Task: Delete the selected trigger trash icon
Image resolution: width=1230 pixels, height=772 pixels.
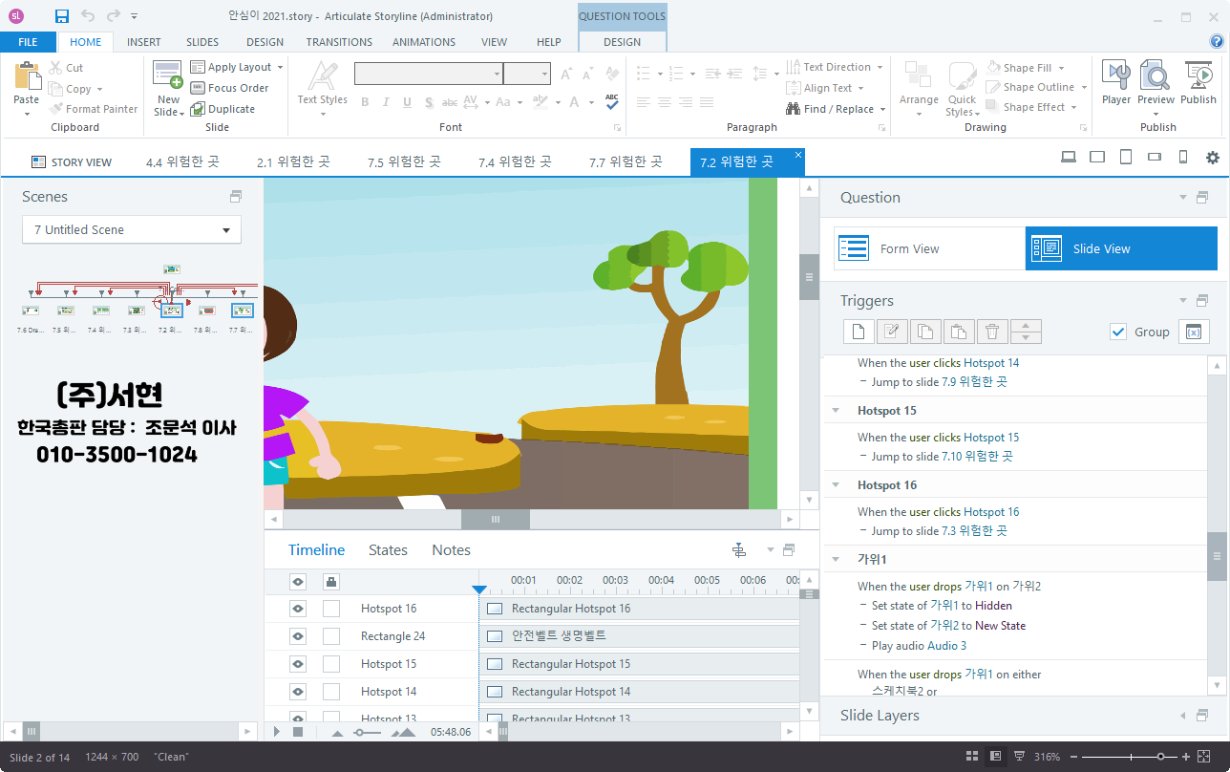Action: [992, 332]
